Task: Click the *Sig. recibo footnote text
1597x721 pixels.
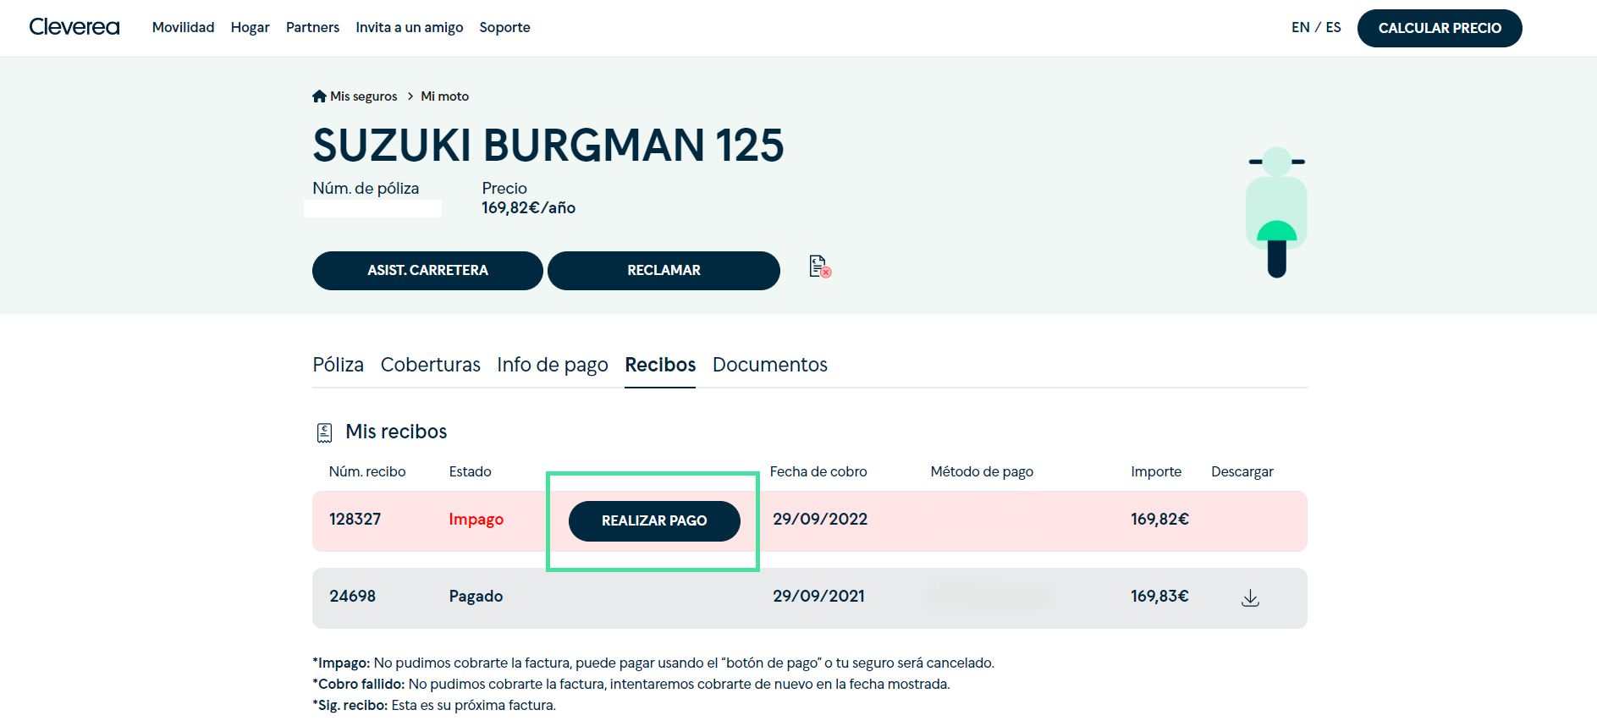Action: point(434,706)
